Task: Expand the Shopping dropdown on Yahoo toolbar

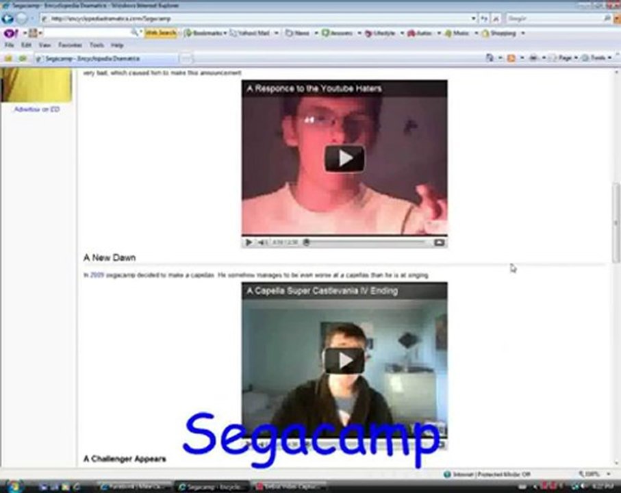Action: click(x=523, y=34)
